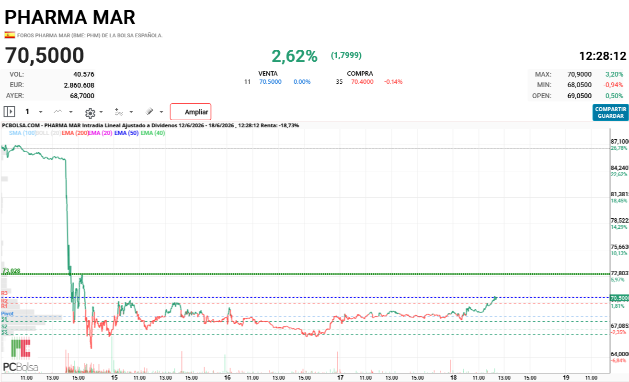Click the 12:28:12 clock at top right

[x=603, y=56]
